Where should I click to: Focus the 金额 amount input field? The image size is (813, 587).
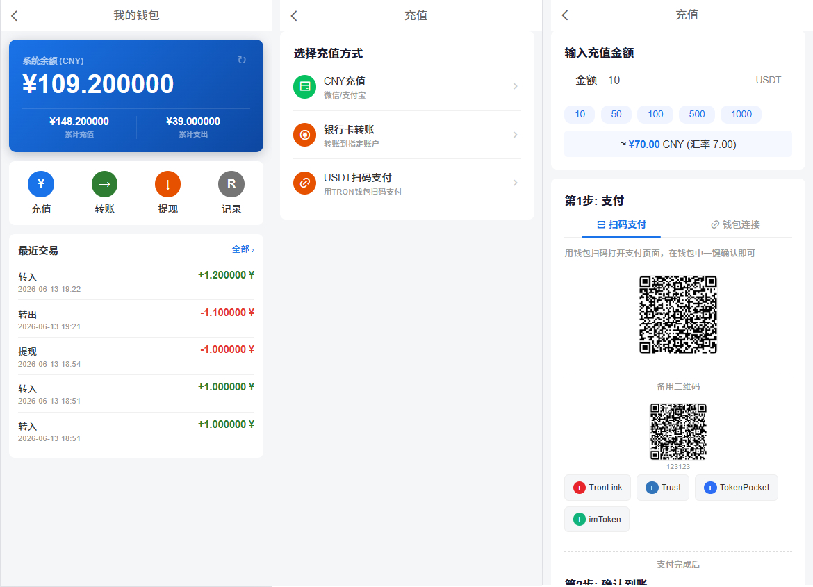pyautogui.click(x=678, y=81)
